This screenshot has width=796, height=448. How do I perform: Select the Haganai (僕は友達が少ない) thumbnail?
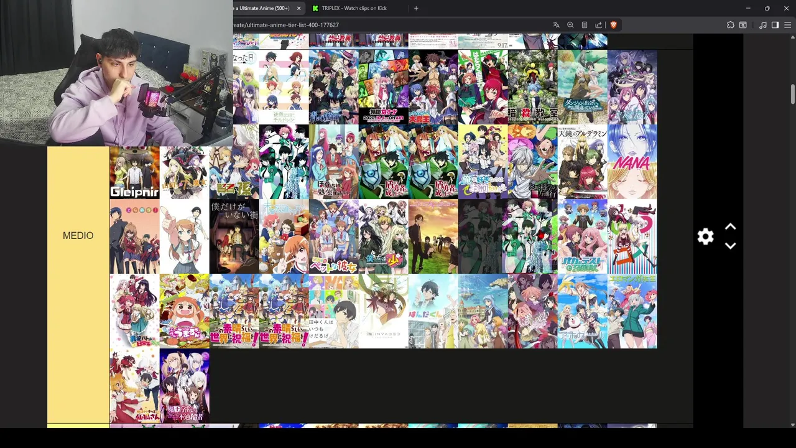(x=383, y=236)
